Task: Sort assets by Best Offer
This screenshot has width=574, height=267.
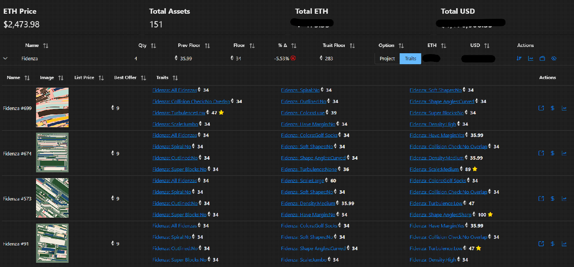Action: tap(143, 78)
